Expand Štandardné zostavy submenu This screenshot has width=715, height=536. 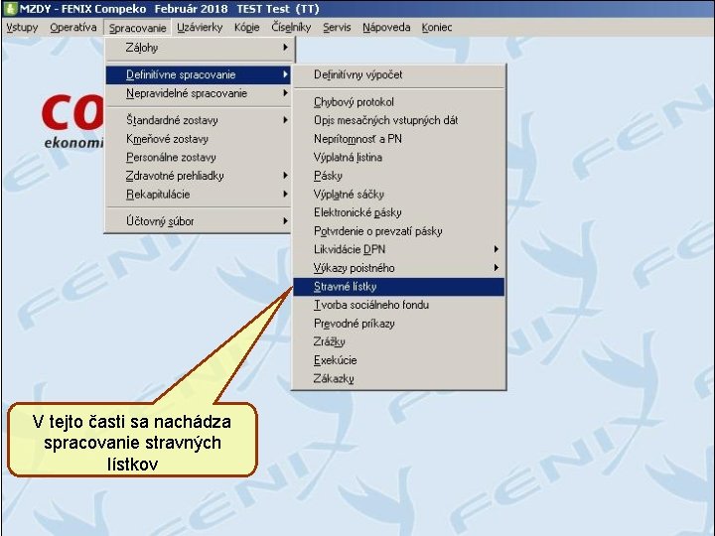199,120
